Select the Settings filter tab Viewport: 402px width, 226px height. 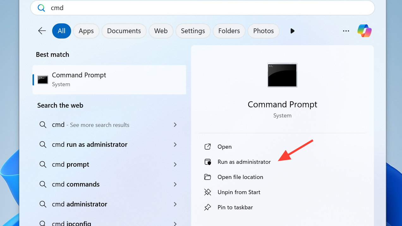(193, 31)
